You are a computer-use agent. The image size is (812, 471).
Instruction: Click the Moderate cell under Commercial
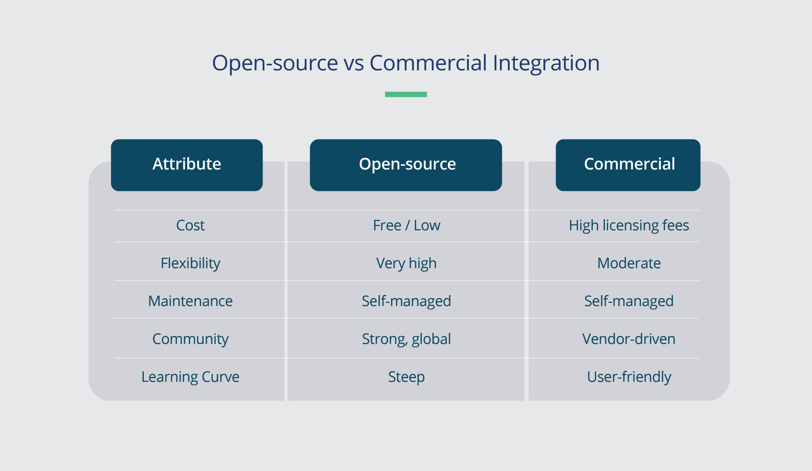tap(629, 263)
